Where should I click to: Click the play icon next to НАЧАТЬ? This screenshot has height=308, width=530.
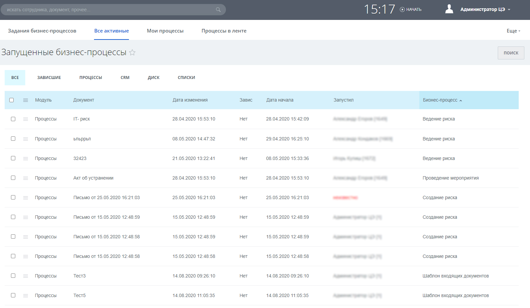(x=402, y=10)
